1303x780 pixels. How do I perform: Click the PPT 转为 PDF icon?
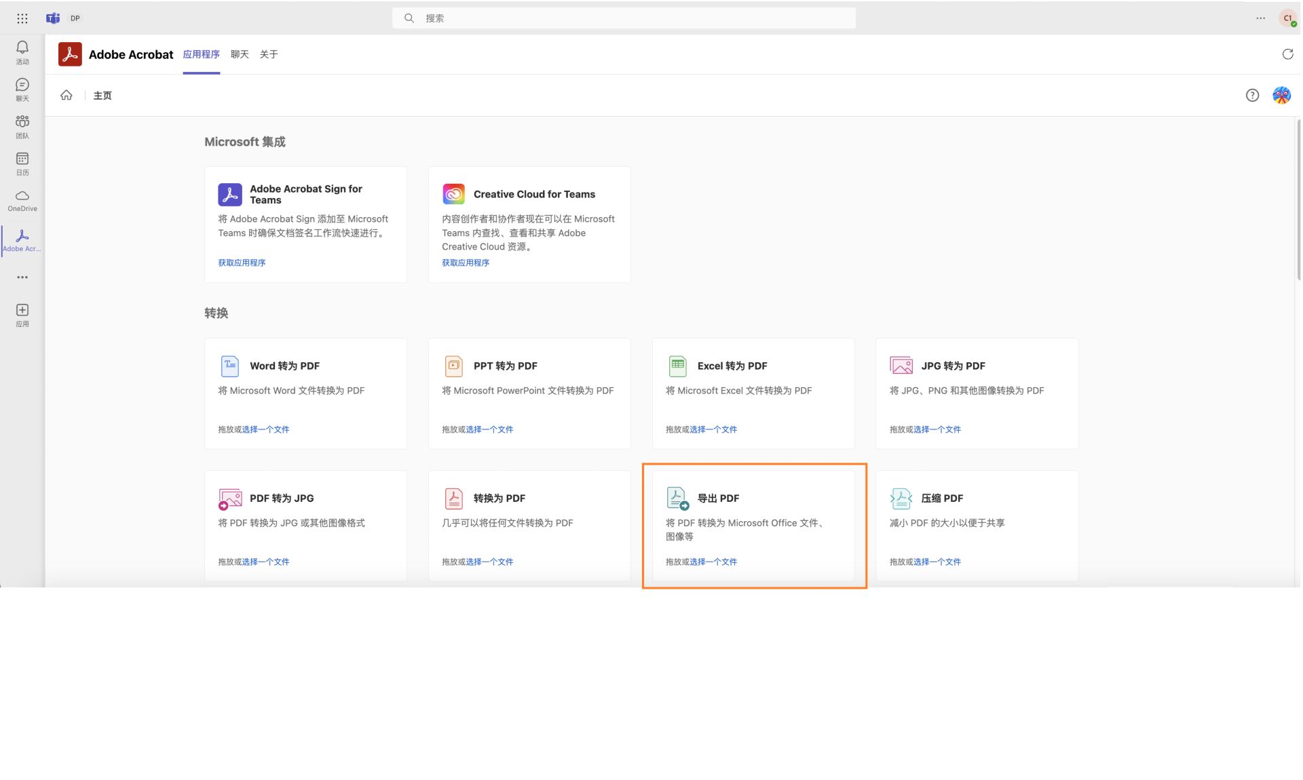pyautogui.click(x=454, y=366)
